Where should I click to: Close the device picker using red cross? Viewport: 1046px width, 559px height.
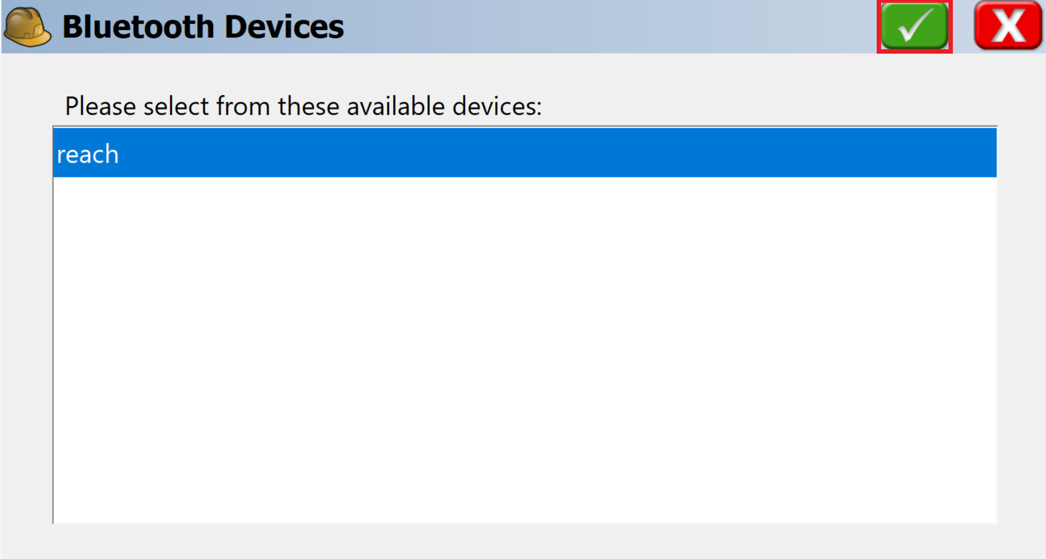(x=1008, y=26)
